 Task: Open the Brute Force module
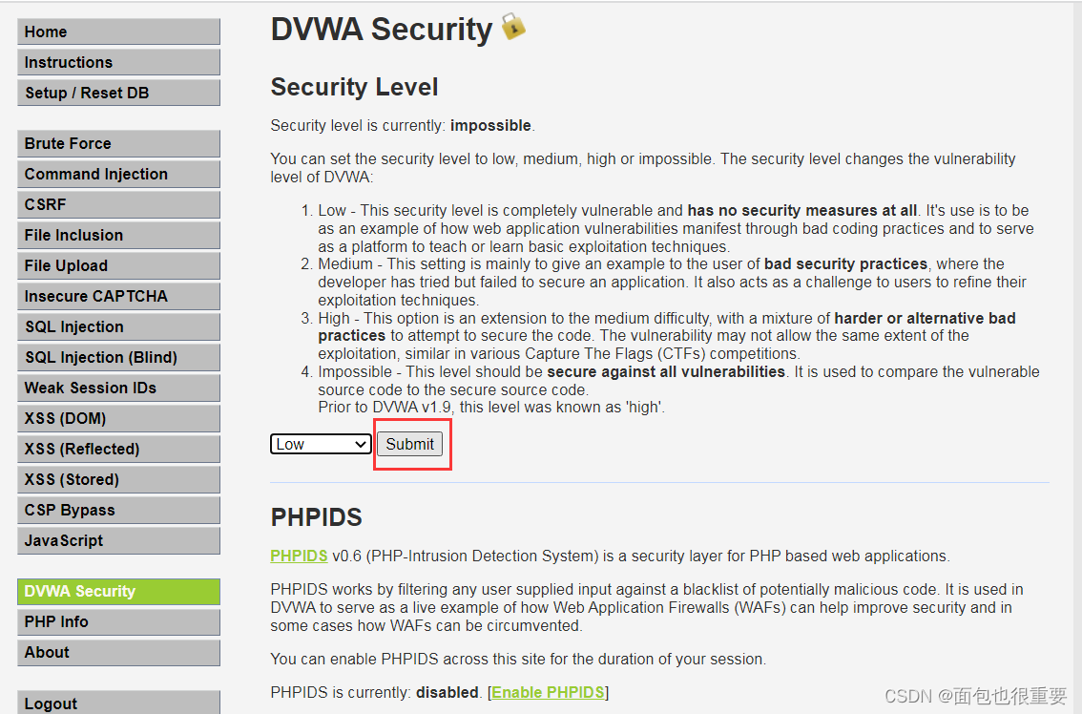(x=118, y=143)
